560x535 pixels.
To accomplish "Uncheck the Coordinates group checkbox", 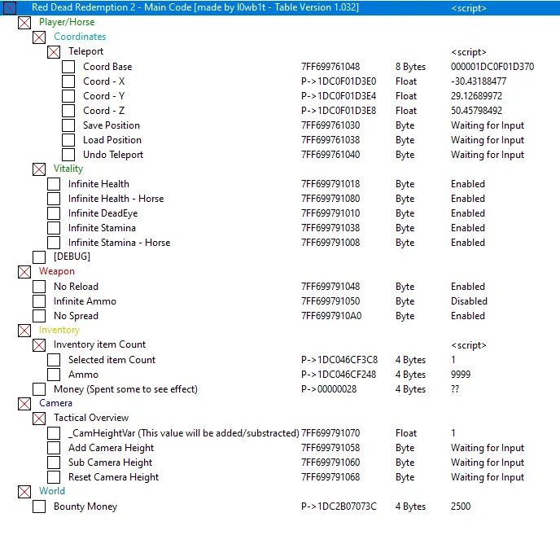I will coord(39,37).
